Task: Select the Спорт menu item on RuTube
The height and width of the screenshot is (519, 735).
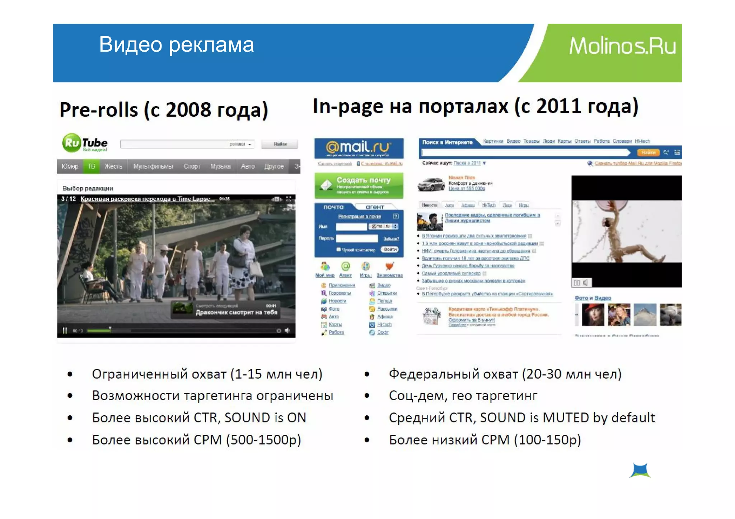Action: (192, 166)
